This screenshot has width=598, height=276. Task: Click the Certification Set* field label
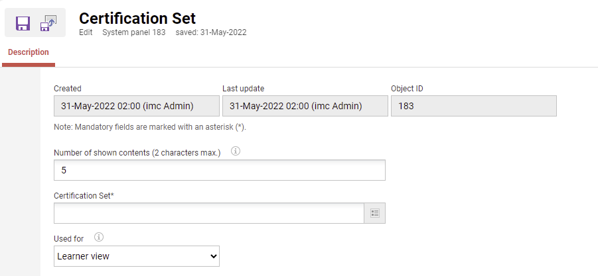point(84,195)
